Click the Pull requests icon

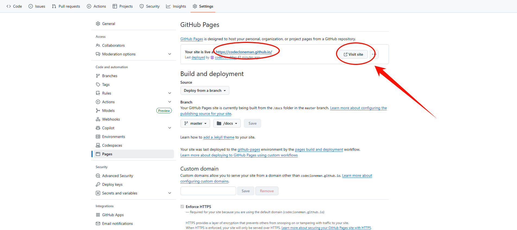point(54,6)
